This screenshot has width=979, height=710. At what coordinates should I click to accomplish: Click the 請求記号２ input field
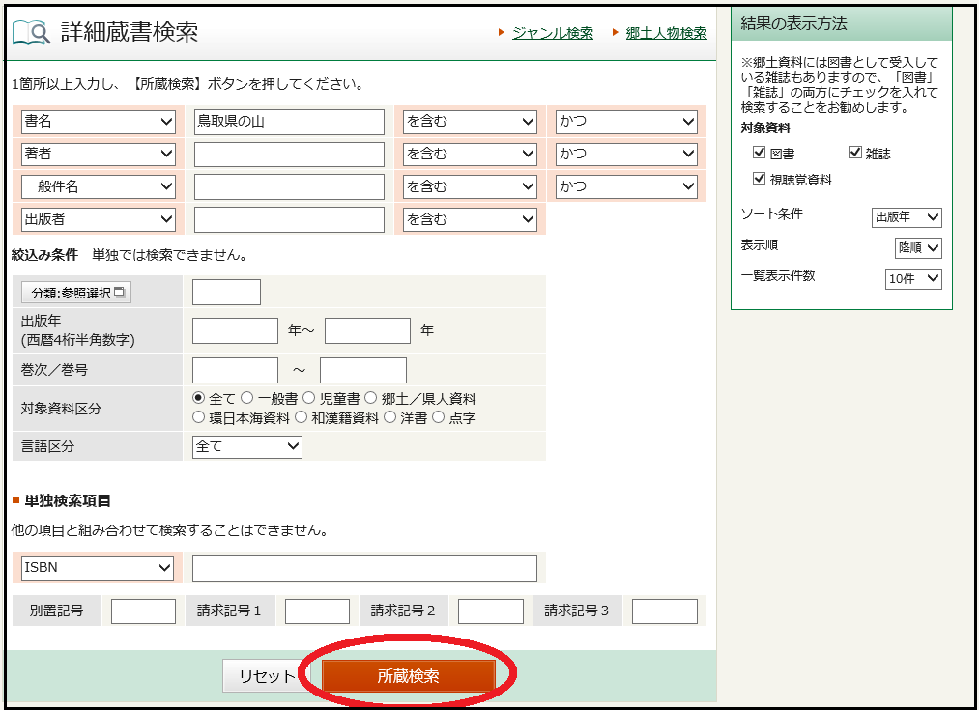491,611
